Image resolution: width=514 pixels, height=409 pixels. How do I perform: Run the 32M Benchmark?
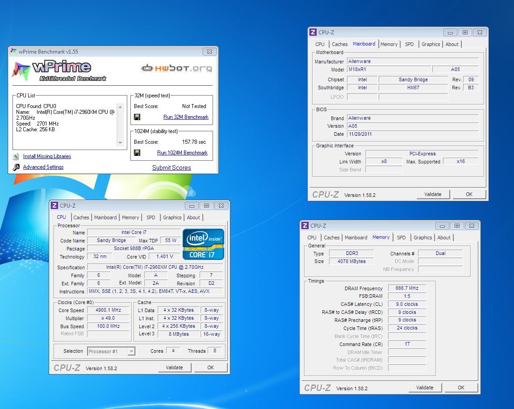pos(186,117)
